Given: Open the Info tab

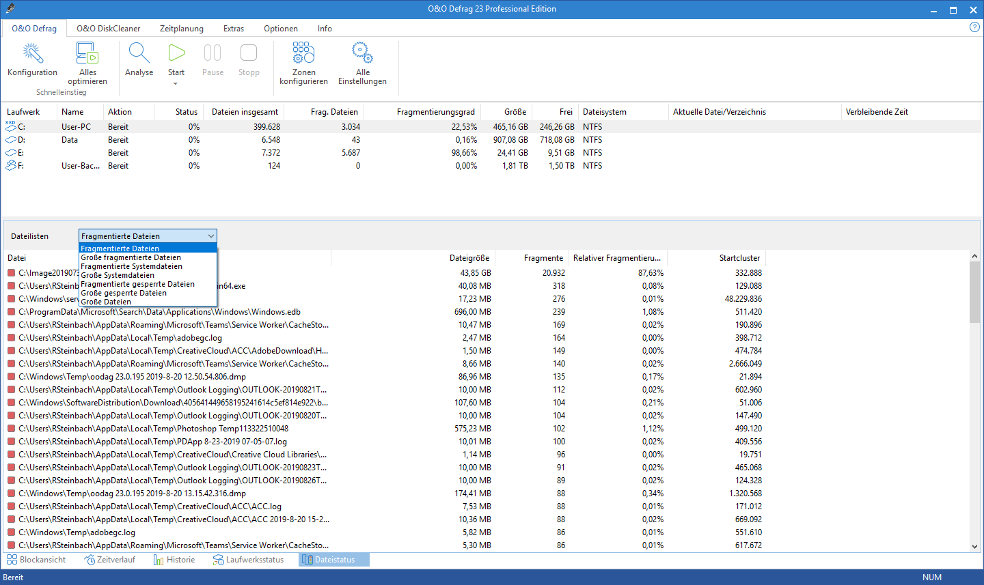Looking at the screenshot, I should click(x=325, y=29).
